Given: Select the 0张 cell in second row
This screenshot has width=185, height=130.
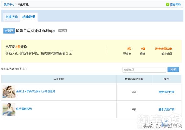Looking at the screenshot, I should (x=134, y=109).
